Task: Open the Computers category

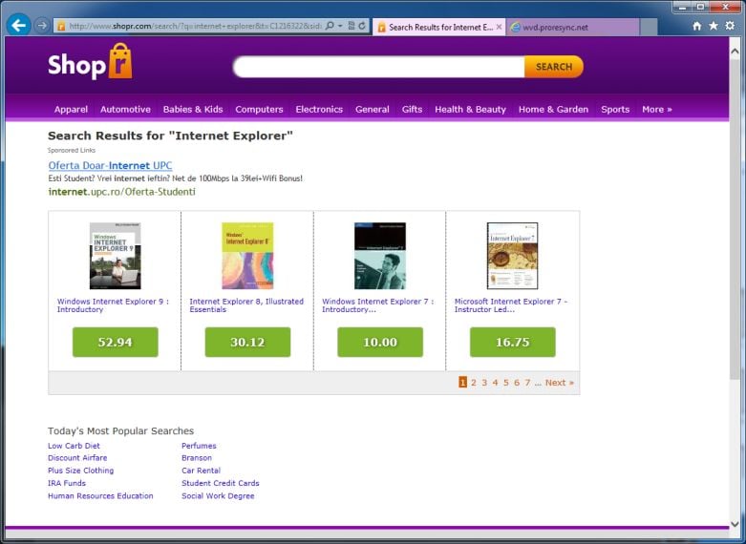Action: point(259,110)
